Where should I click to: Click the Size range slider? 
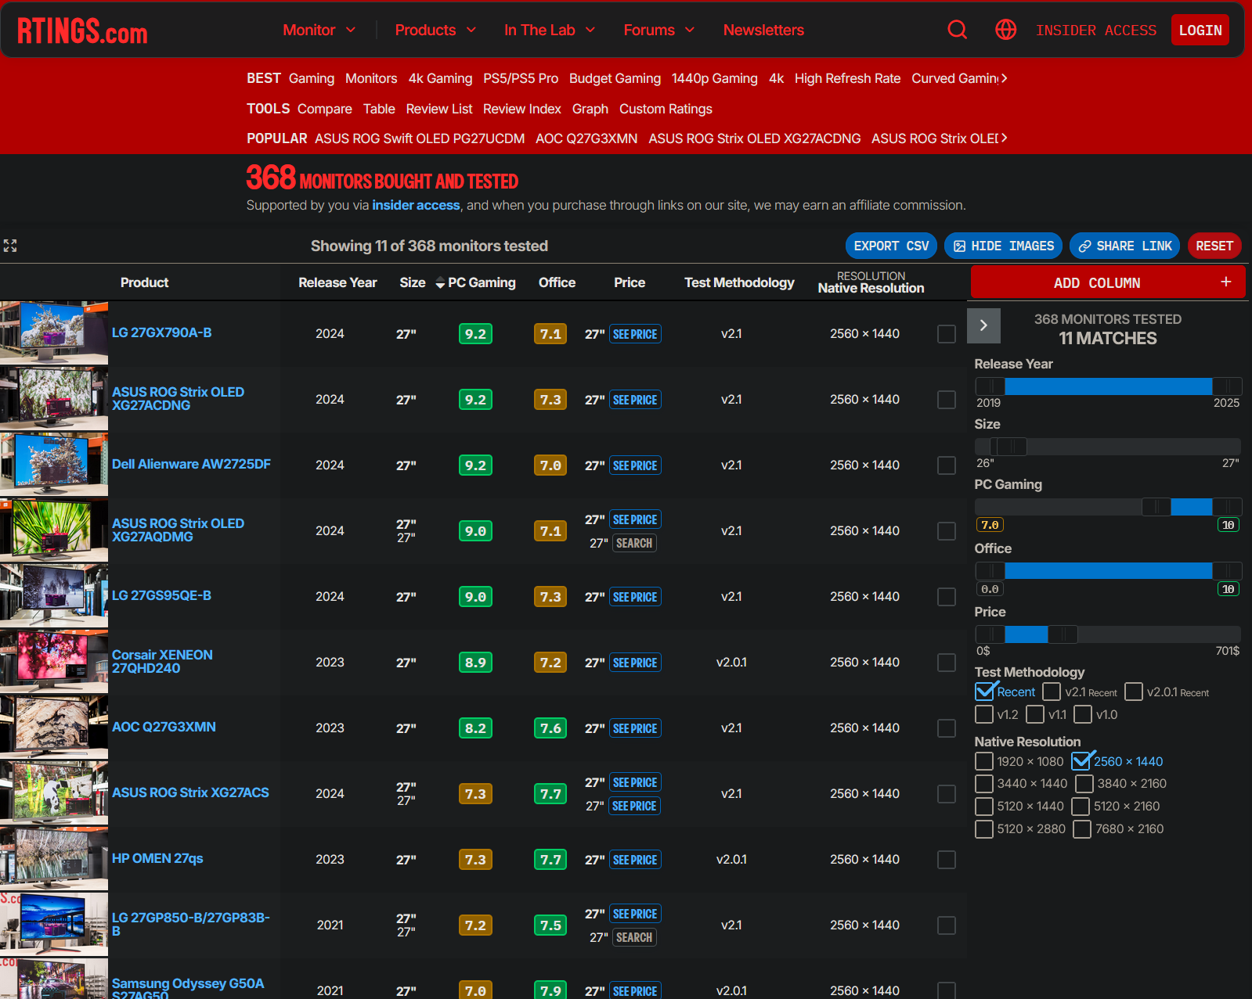1107,447
